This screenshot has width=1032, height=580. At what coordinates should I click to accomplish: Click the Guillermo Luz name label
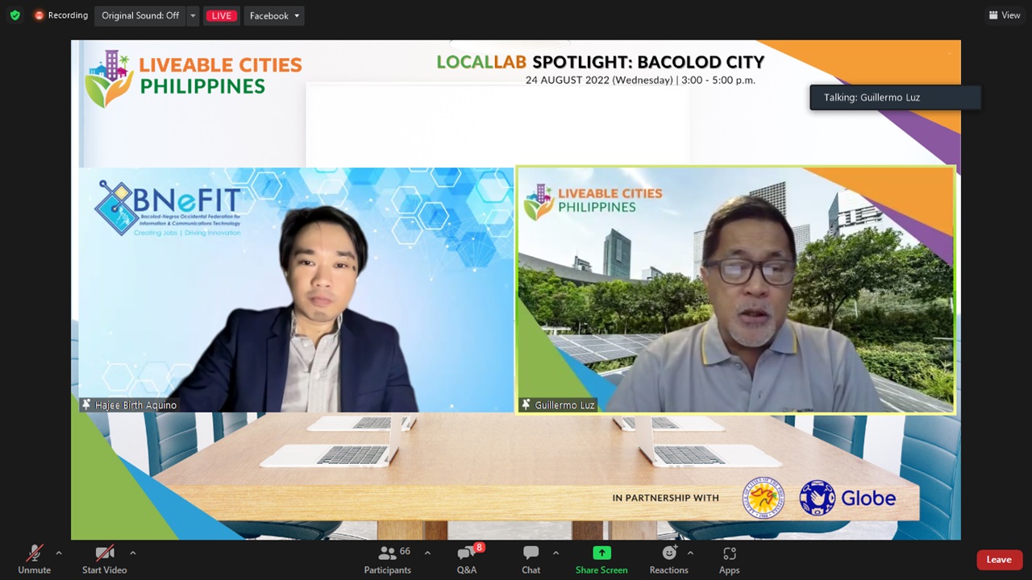[x=564, y=405]
